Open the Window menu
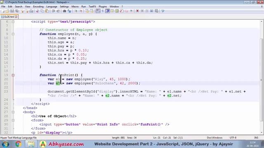The width and height of the screenshot is (264, 148). 114,7
